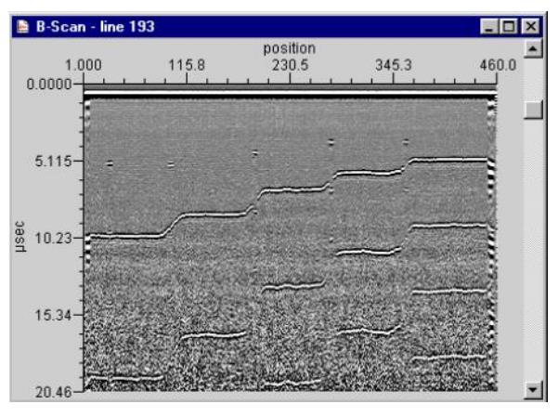558x417 pixels.
Task: Click the position value 345.3
Action: 394,65
